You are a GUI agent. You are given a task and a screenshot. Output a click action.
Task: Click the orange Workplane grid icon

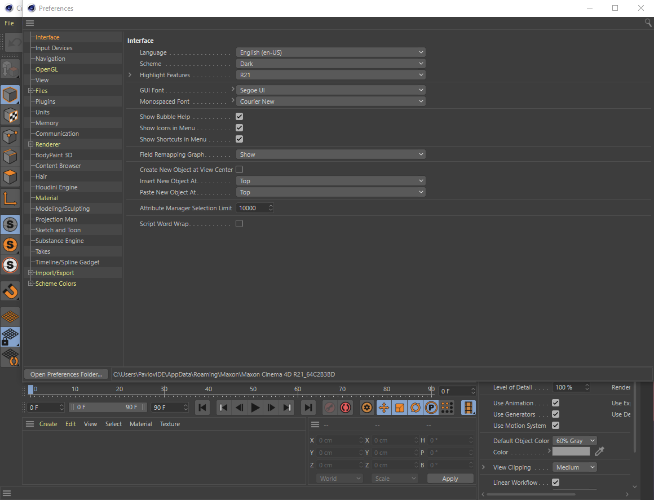[x=10, y=316]
